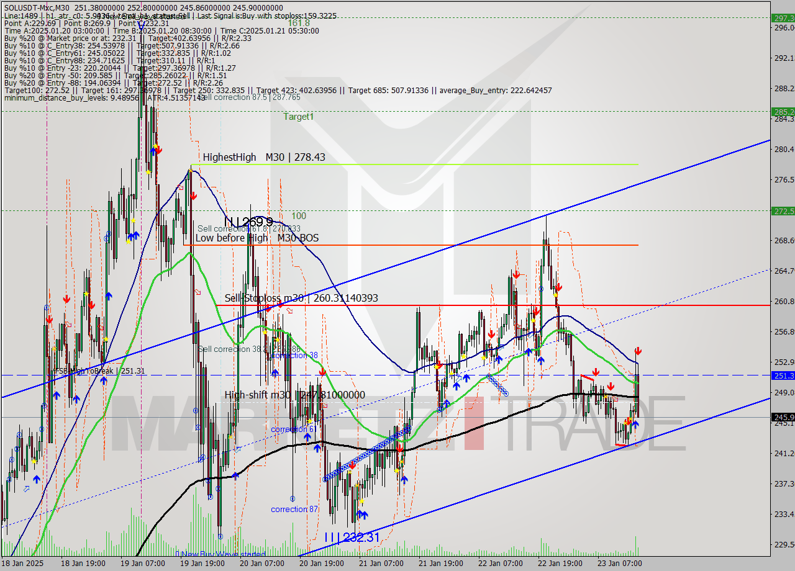
Task: Click the 260.8 price axis value
Action: click(x=784, y=301)
